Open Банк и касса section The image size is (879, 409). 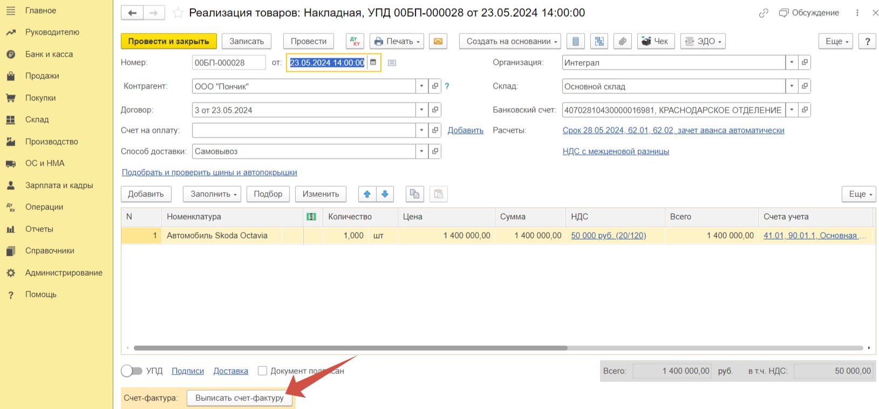point(49,54)
